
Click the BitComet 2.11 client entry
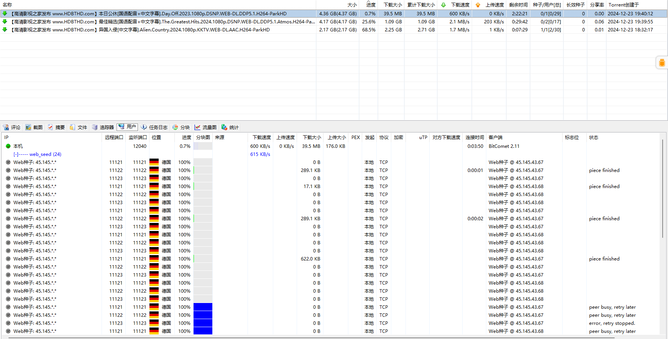click(504, 146)
